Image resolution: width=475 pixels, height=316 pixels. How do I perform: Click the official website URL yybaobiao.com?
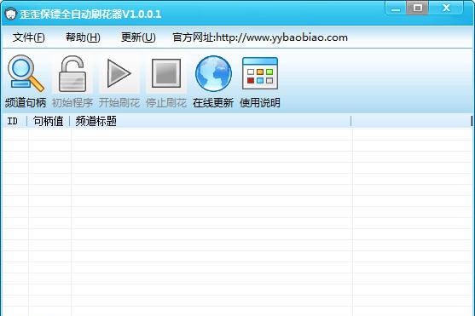click(x=260, y=37)
